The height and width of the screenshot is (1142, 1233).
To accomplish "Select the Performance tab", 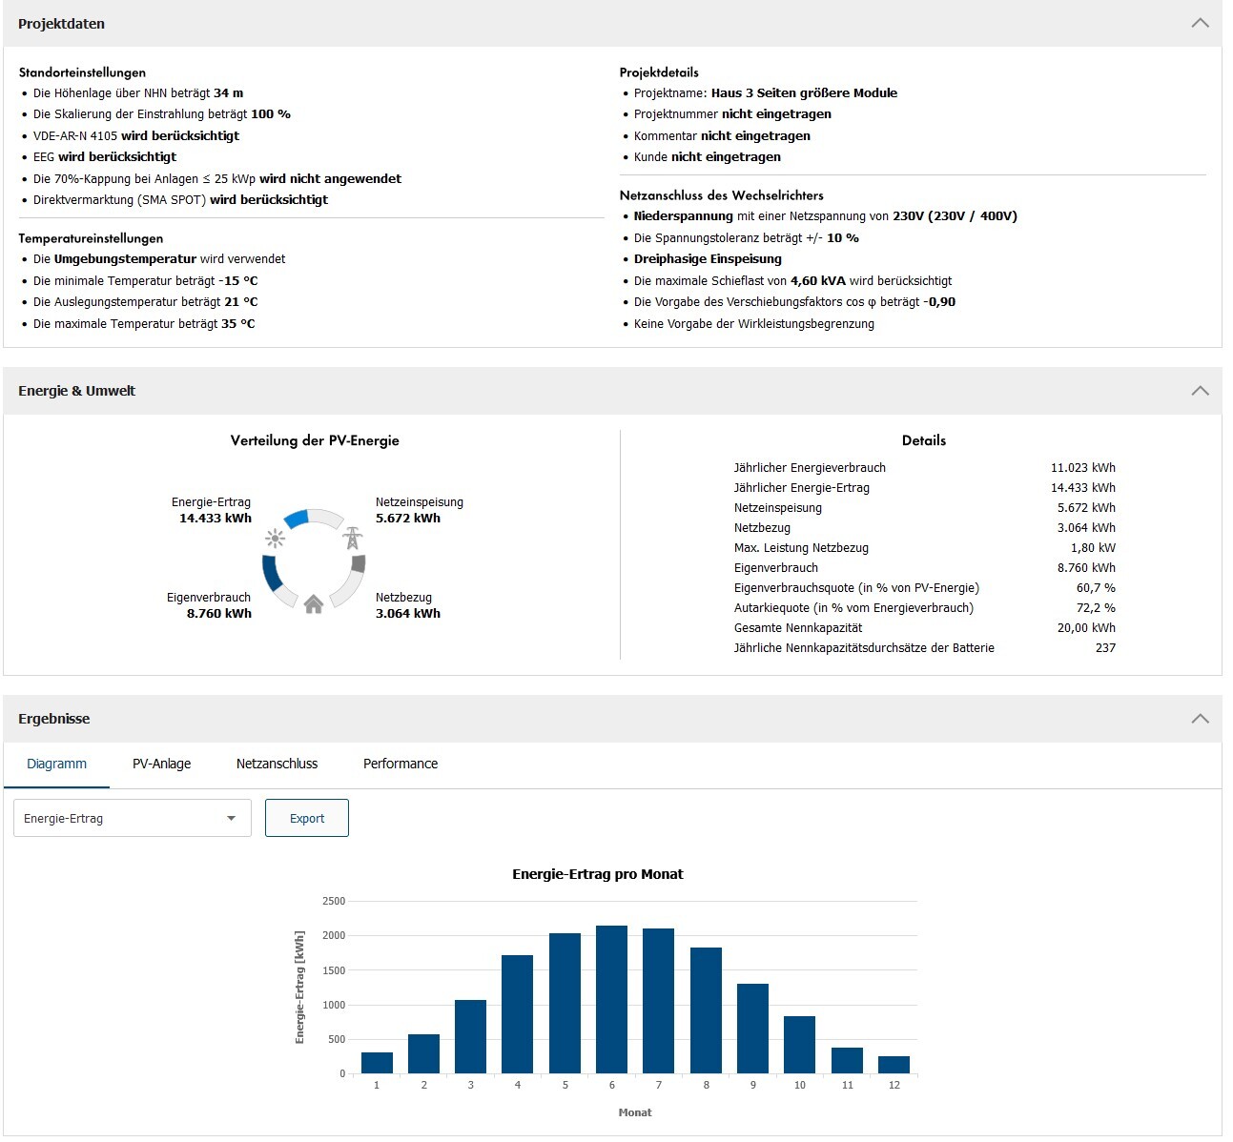I will 401,764.
